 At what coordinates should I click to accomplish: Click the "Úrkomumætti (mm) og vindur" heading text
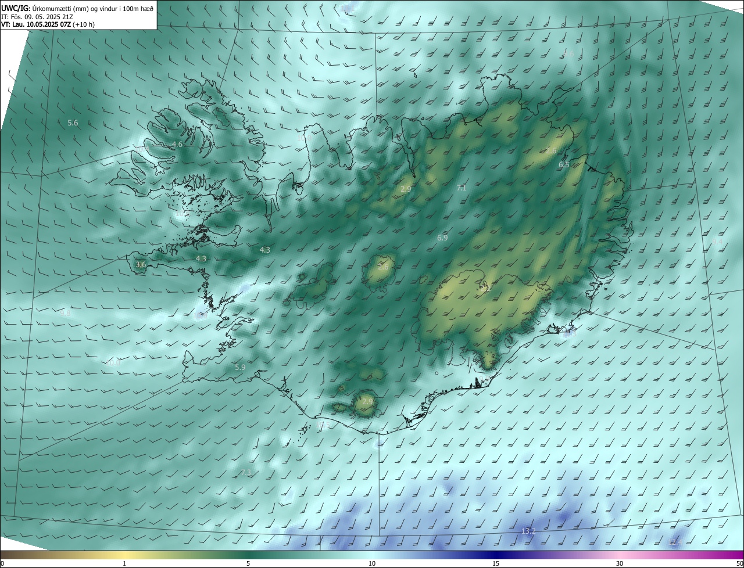[x=74, y=8]
